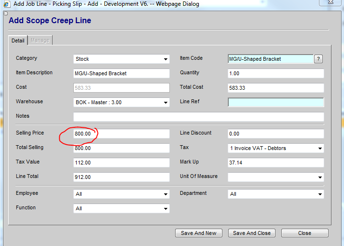Image resolution: width=344 pixels, height=246 pixels.
Task: Focus the Quantity input field
Action: [x=275, y=73]
